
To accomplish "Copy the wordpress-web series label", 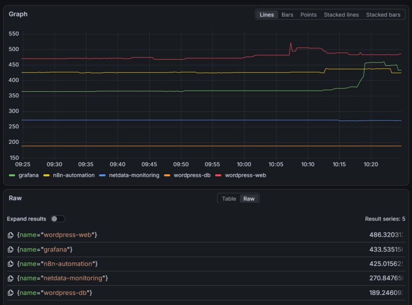I will (x=10, y=235).
